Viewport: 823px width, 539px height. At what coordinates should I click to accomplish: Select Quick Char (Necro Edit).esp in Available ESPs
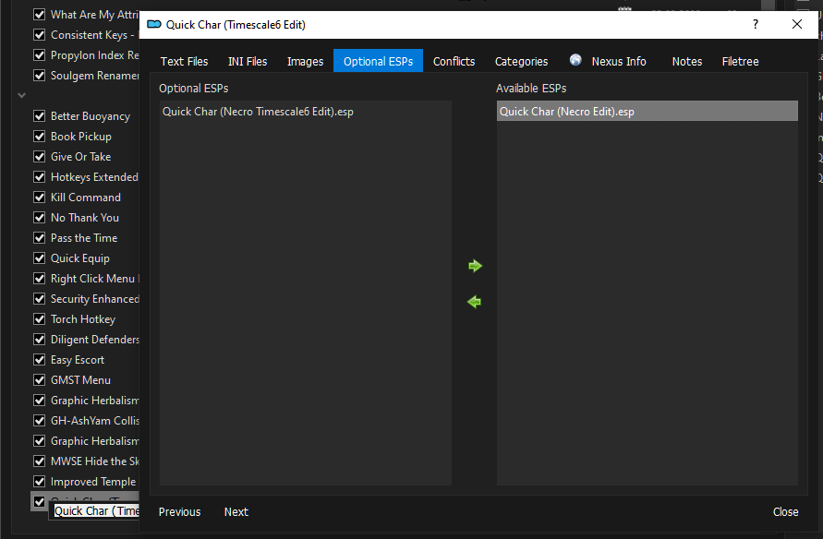point(567,112)
